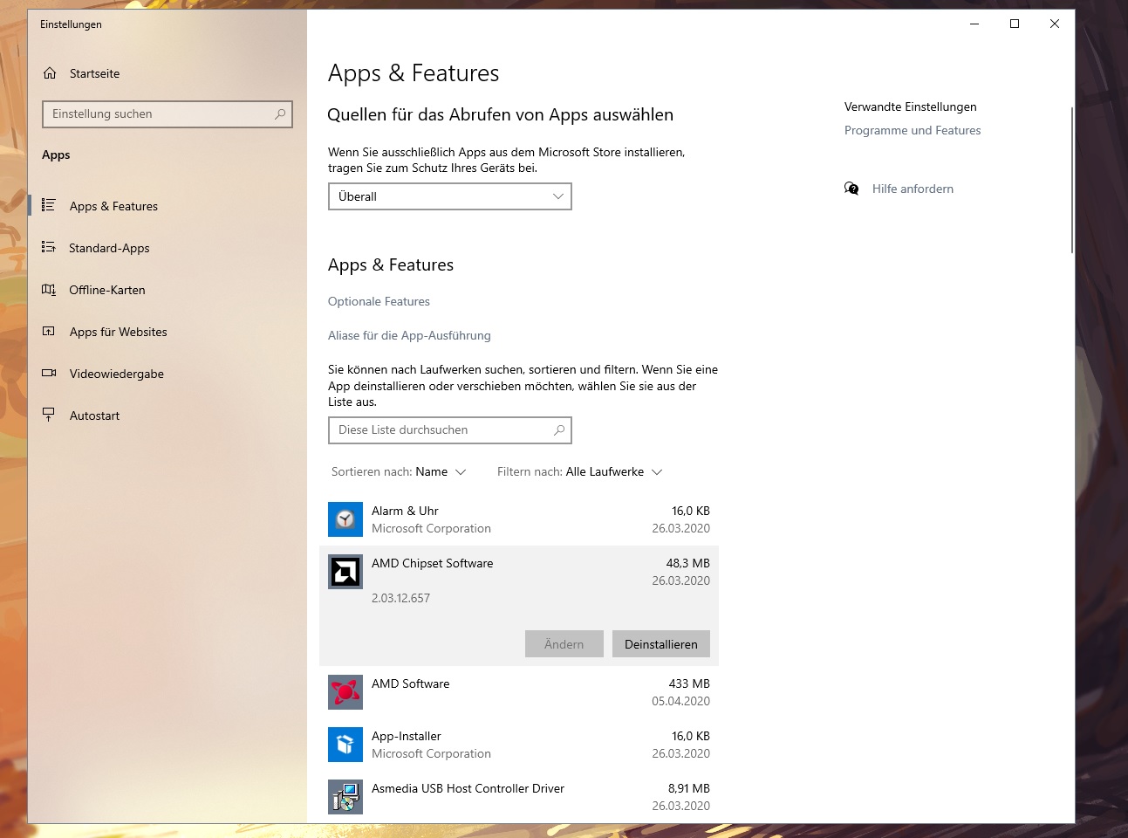Open Programme und Features link
The image size is (1128, 838).
coord(913,130)
